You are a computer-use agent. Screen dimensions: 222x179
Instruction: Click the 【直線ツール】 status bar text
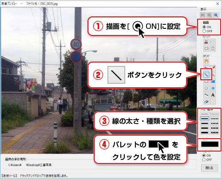point(9,176)
